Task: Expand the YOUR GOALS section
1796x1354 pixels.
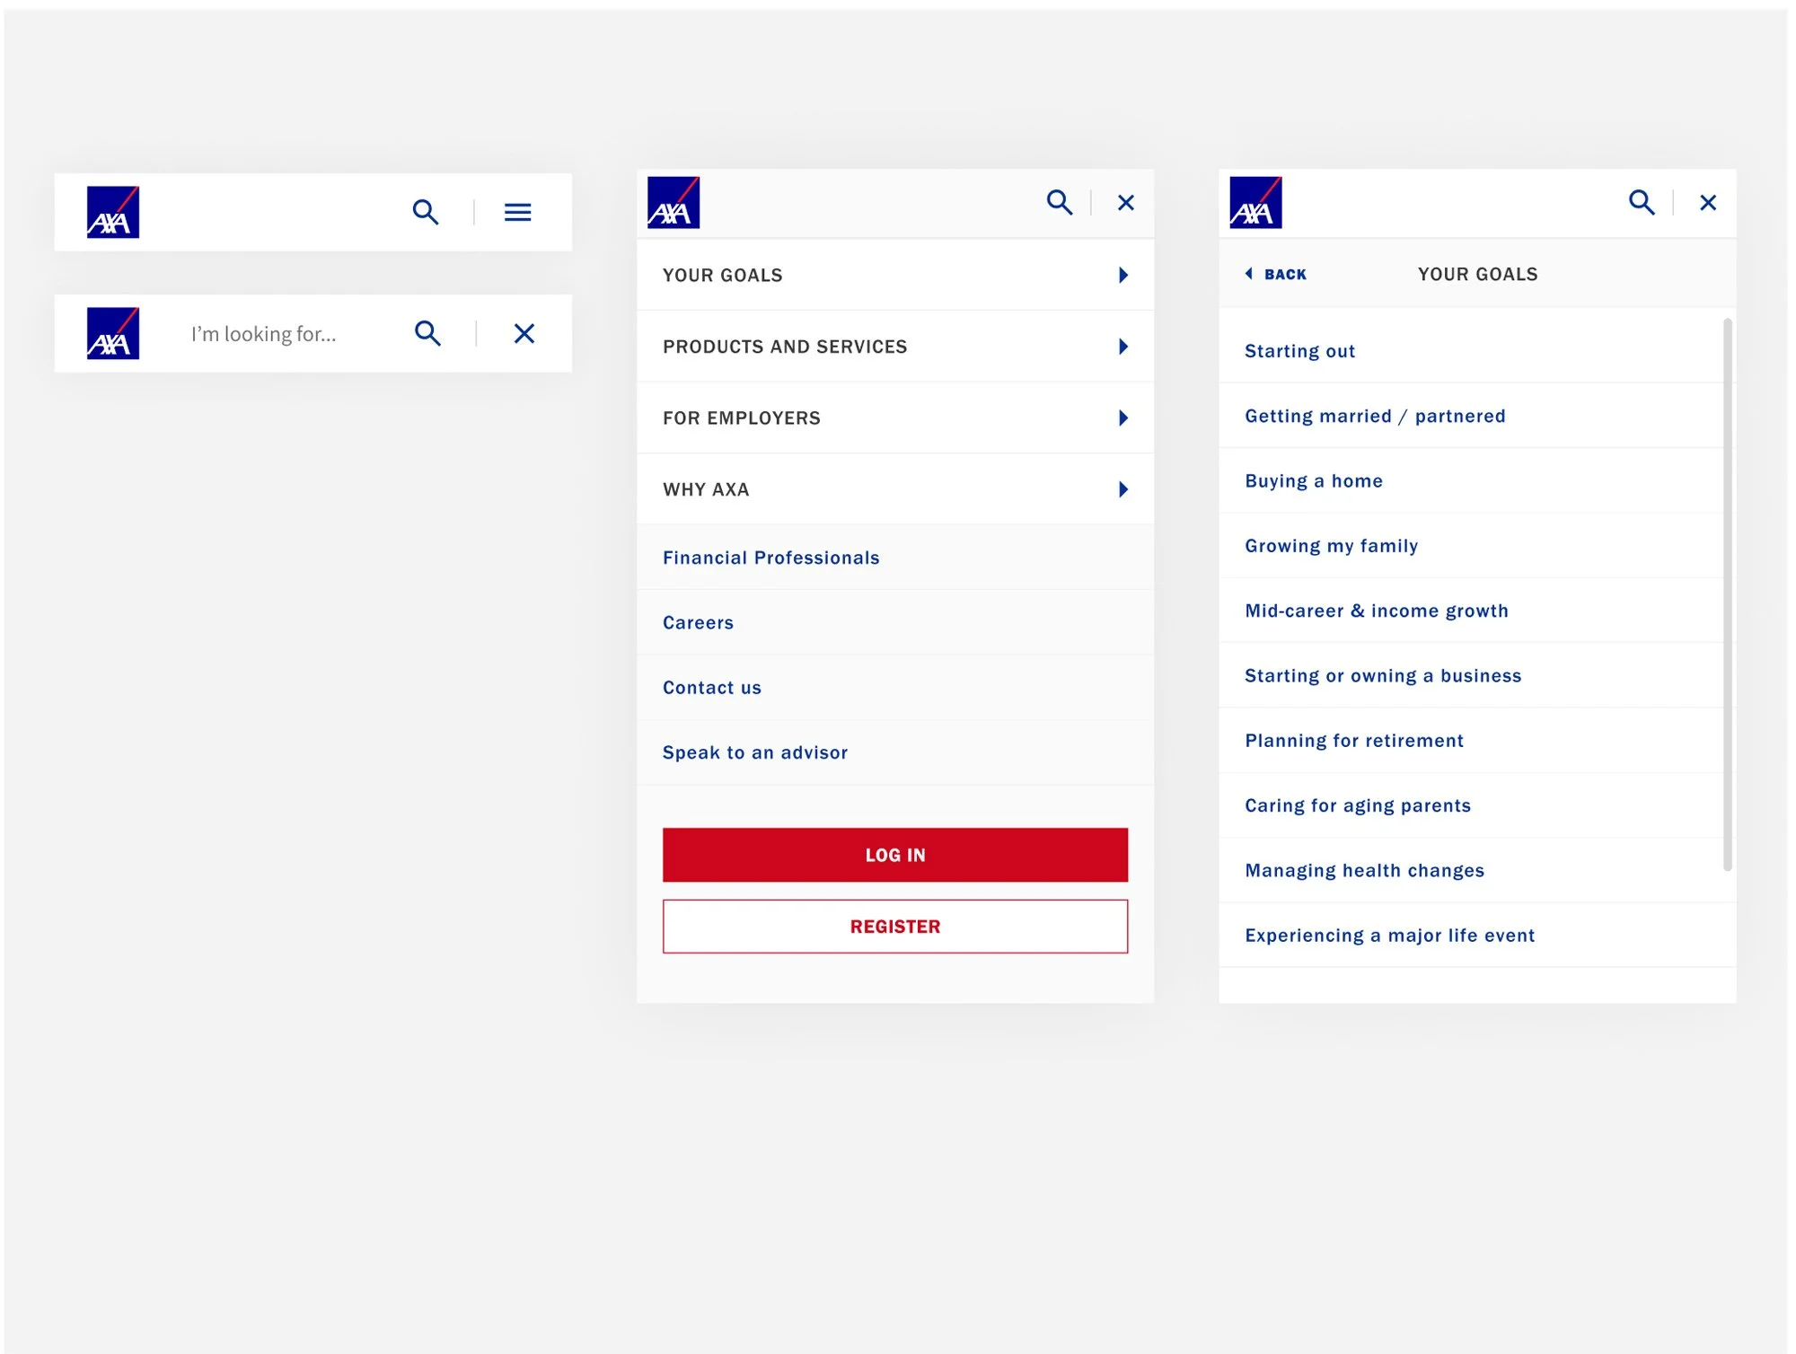Action: tap(894, 276)
